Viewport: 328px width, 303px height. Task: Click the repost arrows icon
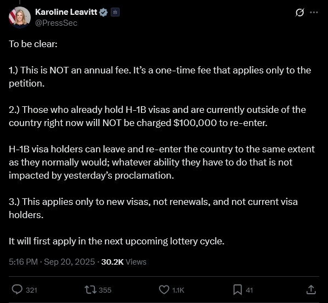[91, 290]
